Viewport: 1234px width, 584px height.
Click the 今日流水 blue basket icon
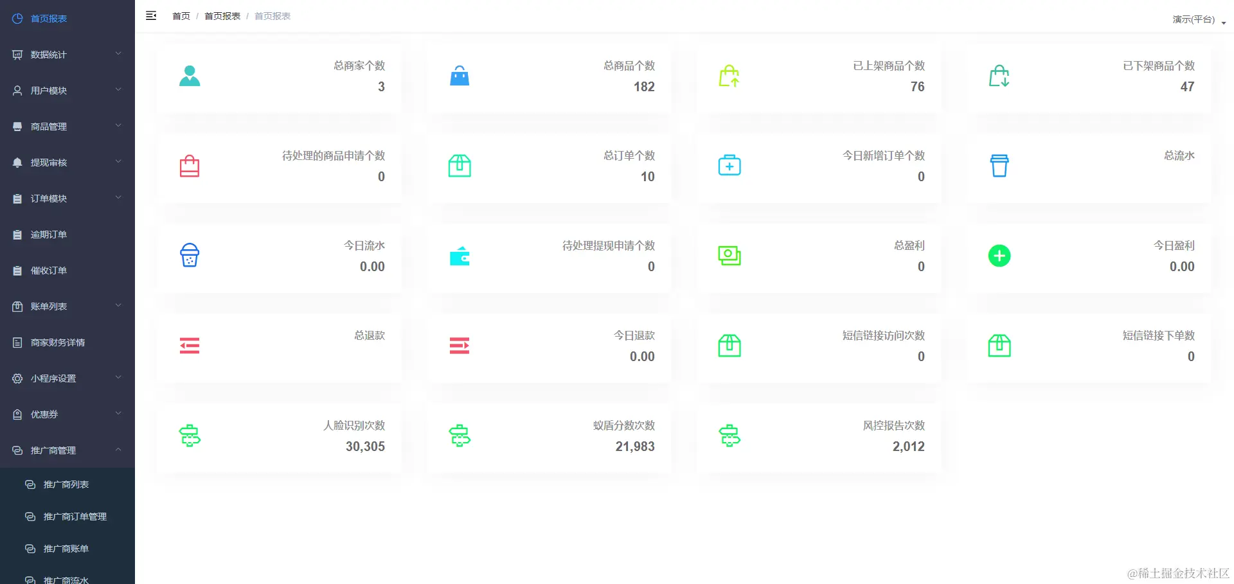coord(190,256)
